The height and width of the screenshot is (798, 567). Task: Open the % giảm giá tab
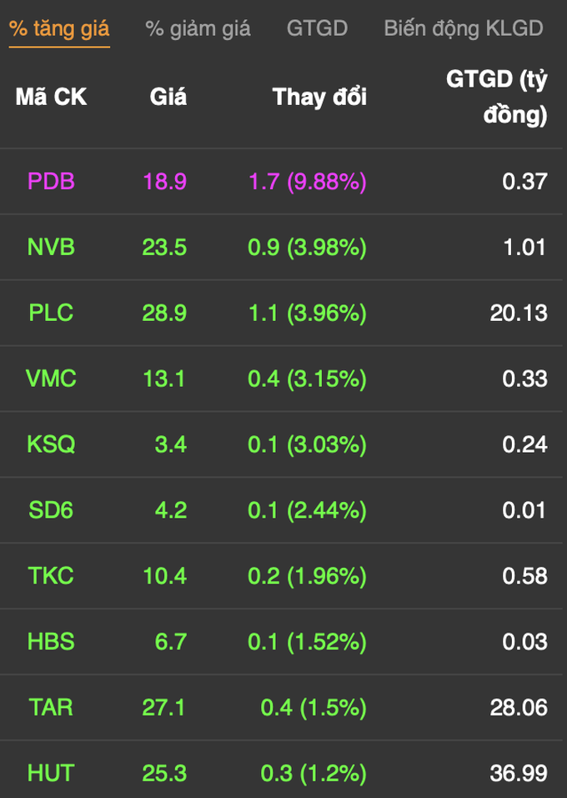point(198,28)
